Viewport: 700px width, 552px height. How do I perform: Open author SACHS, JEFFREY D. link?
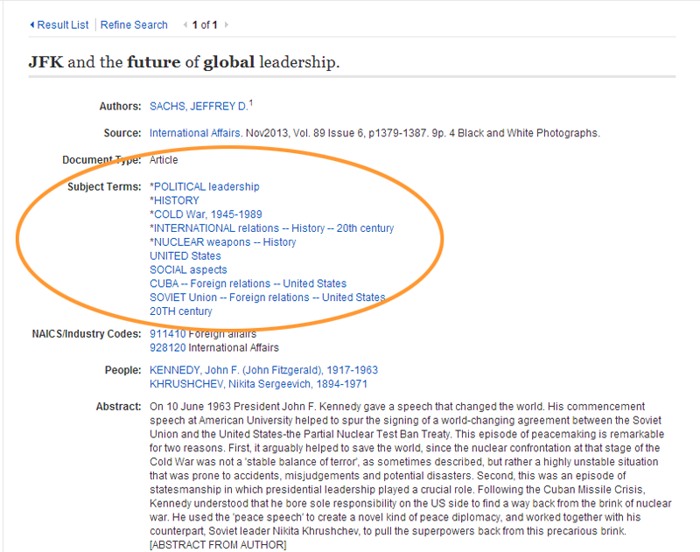pos(199,106)
